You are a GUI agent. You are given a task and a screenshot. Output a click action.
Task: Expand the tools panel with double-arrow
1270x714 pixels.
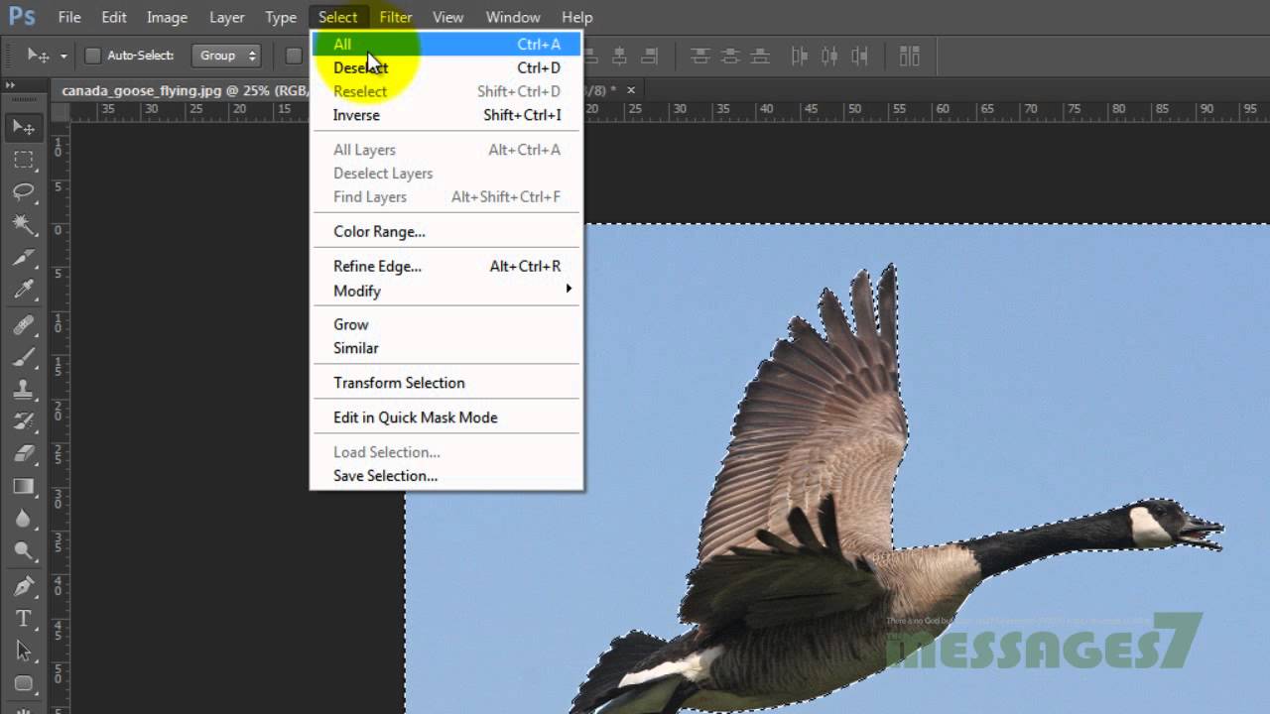[11, 85]
